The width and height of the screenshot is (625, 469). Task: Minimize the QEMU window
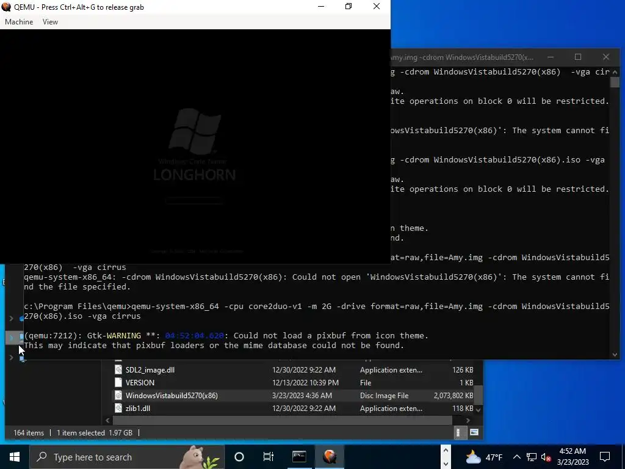coord(321,6)
